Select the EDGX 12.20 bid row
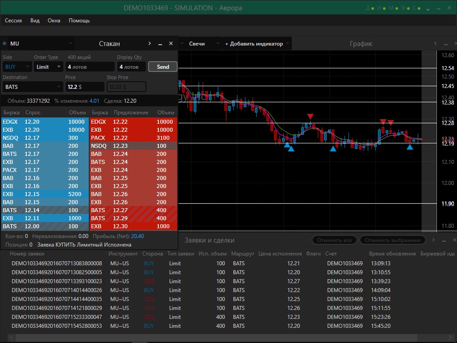 tap(45, 122)
